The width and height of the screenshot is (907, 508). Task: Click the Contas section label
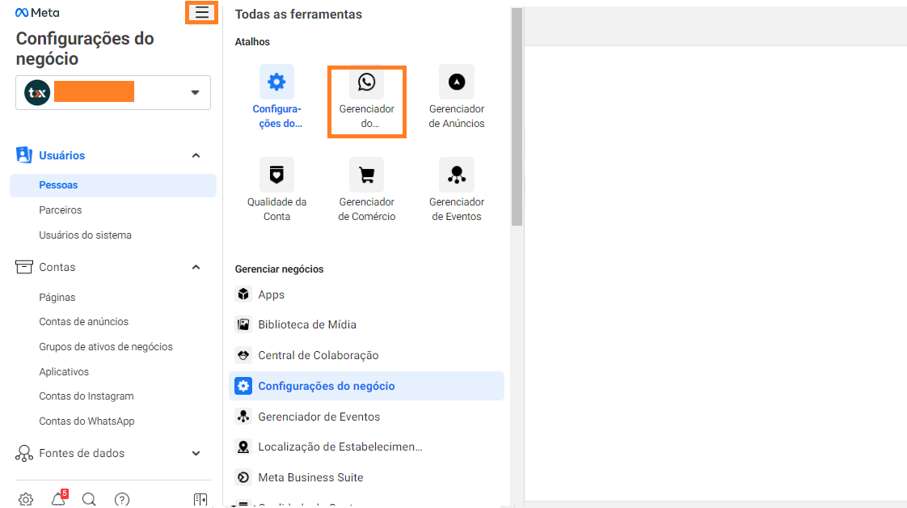pyautogui.click(x=57, y=267)
